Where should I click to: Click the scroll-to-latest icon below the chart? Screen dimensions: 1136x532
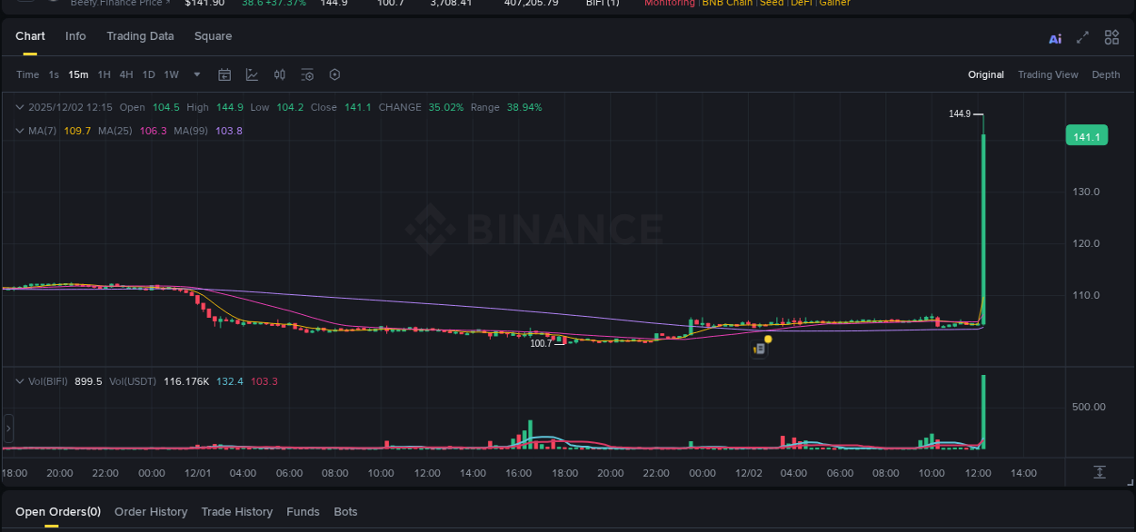(1100, 472)
